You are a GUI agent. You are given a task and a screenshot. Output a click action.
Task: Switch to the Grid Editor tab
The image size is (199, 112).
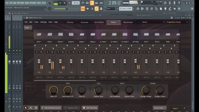99,22
